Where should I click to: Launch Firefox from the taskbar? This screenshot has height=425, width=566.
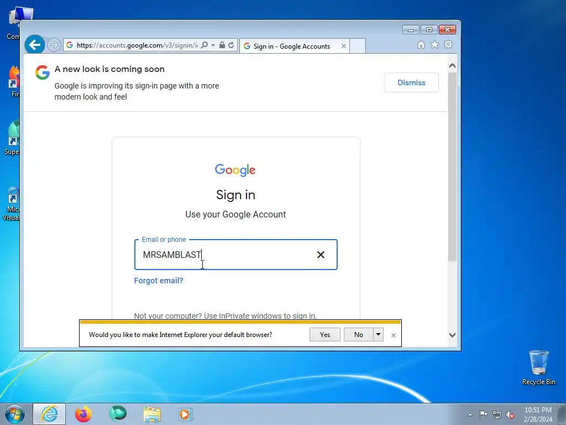coord(83,414)
